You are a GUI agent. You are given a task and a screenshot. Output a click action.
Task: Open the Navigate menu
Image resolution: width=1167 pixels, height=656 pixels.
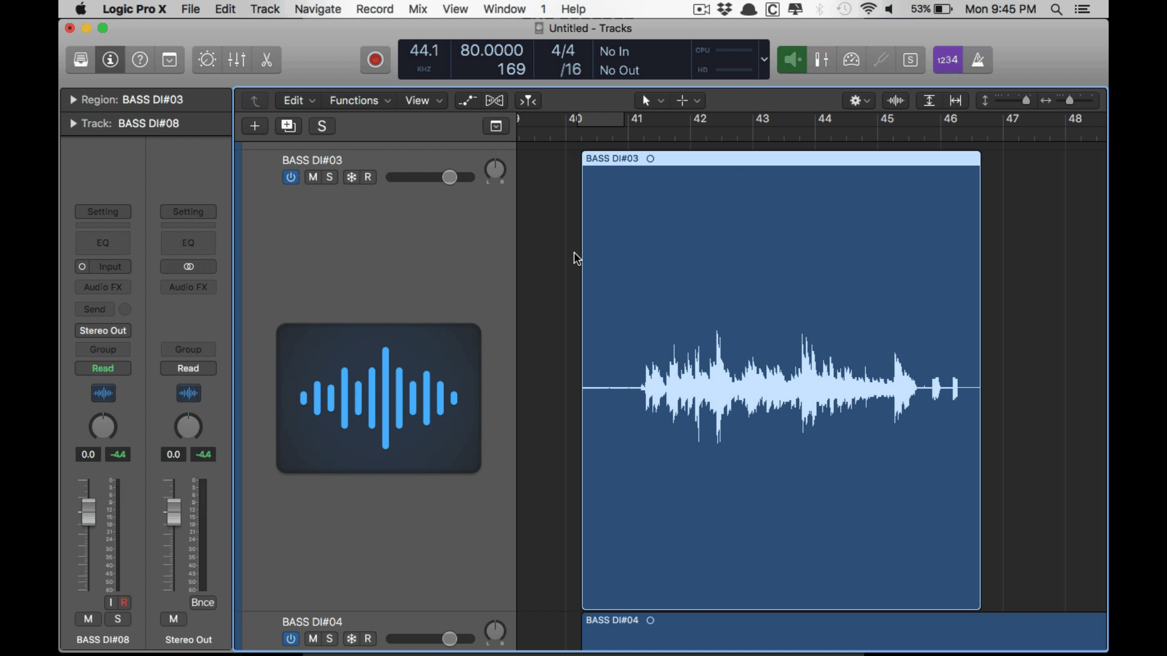click(x=317, y=9)
